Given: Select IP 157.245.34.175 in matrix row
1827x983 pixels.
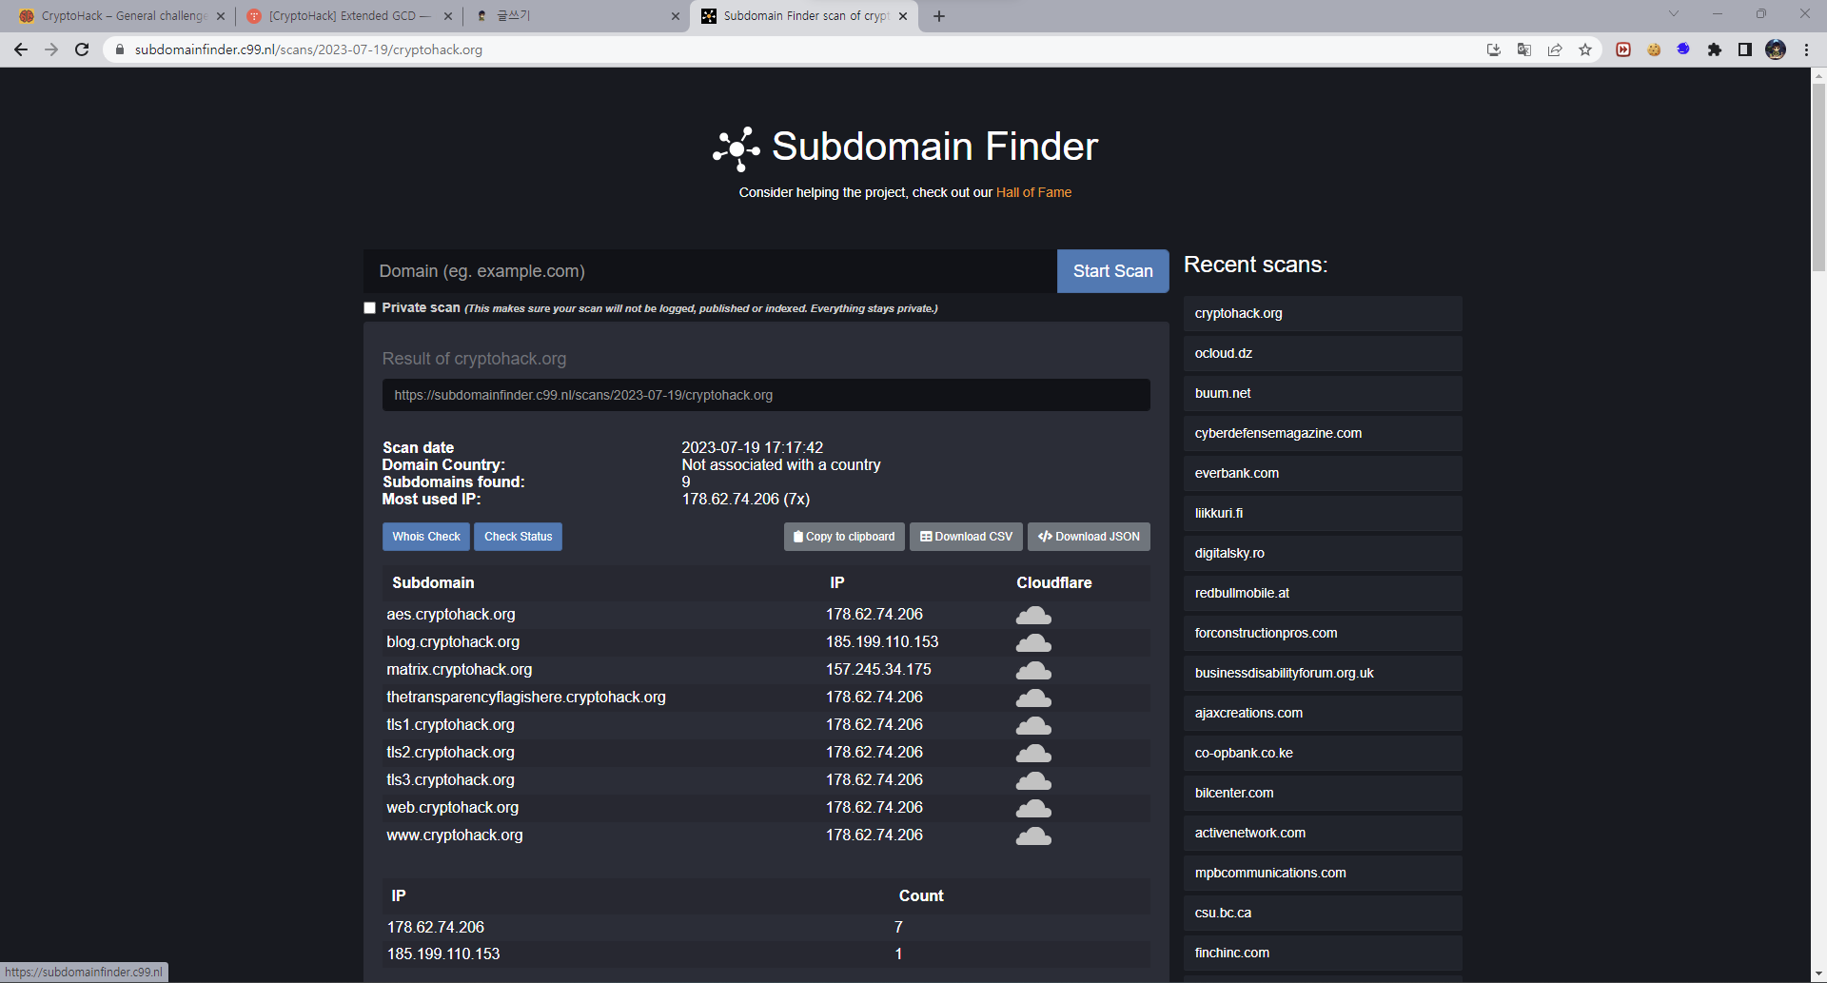Looking at the screenshot, I should [x=878, y=670].
